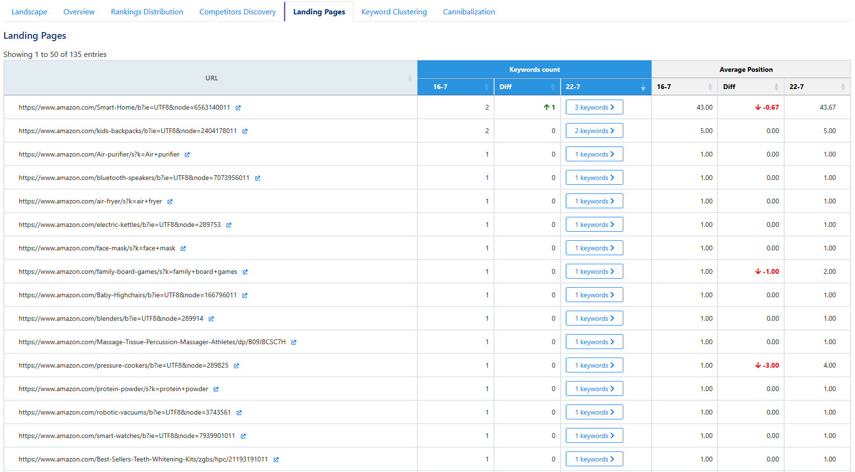Show keywords for the bluetooth-speakers row

coord(594,178)
